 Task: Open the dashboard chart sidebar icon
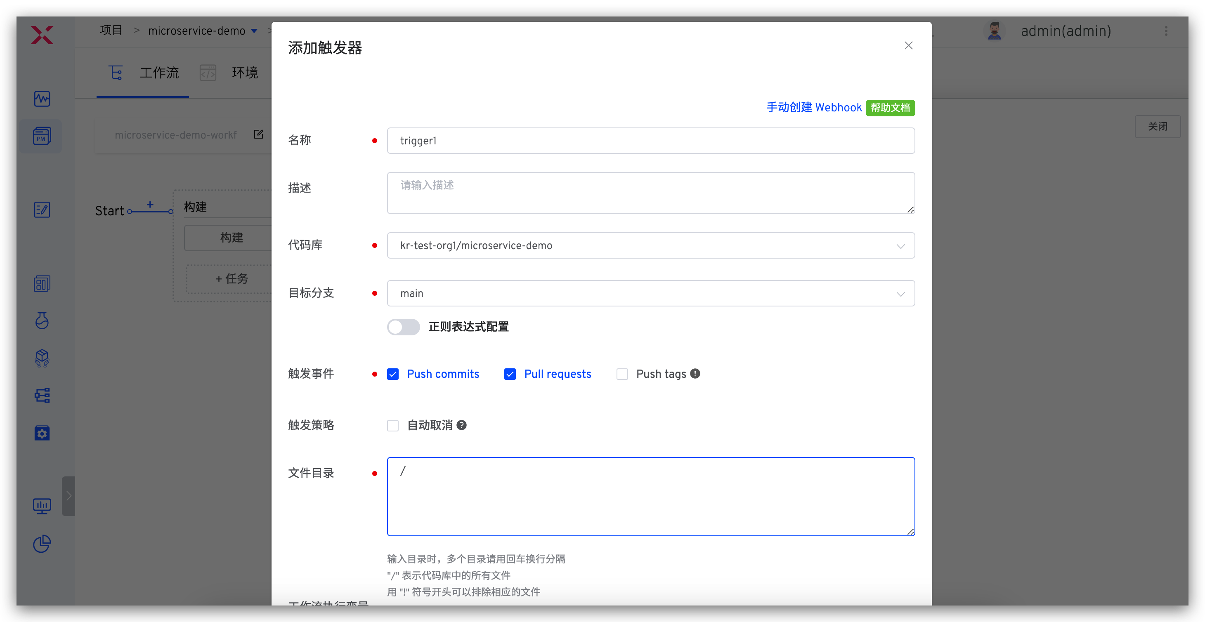[x=42, y=284]
